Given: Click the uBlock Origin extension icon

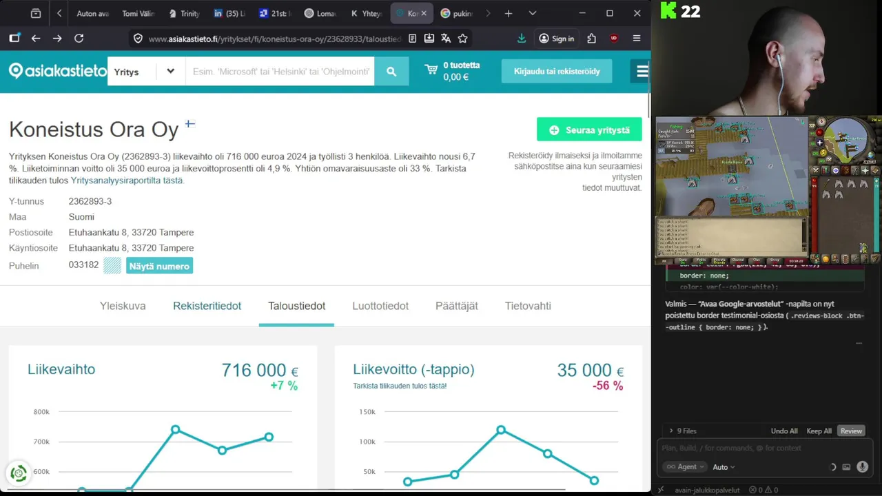Looking at the screenshot, I should click(614, 39).
